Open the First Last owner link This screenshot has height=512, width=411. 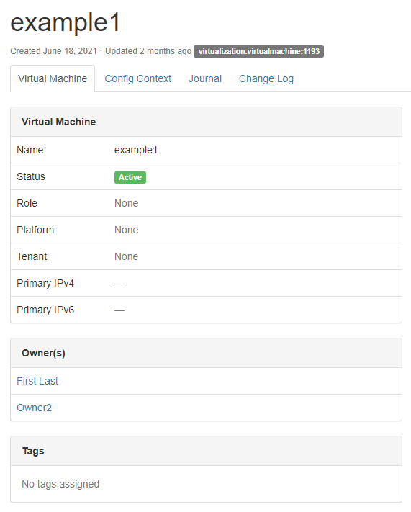(37, 381)
